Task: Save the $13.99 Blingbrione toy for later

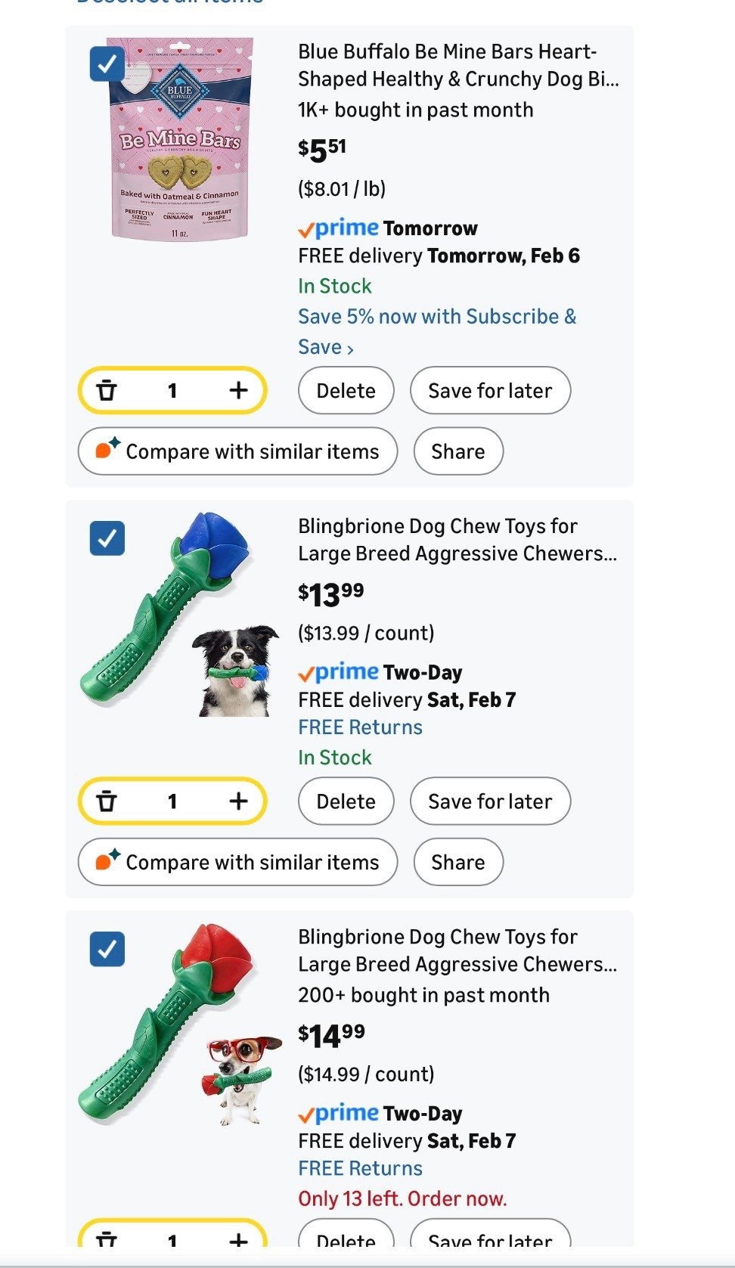Action: tap(490, 801)
